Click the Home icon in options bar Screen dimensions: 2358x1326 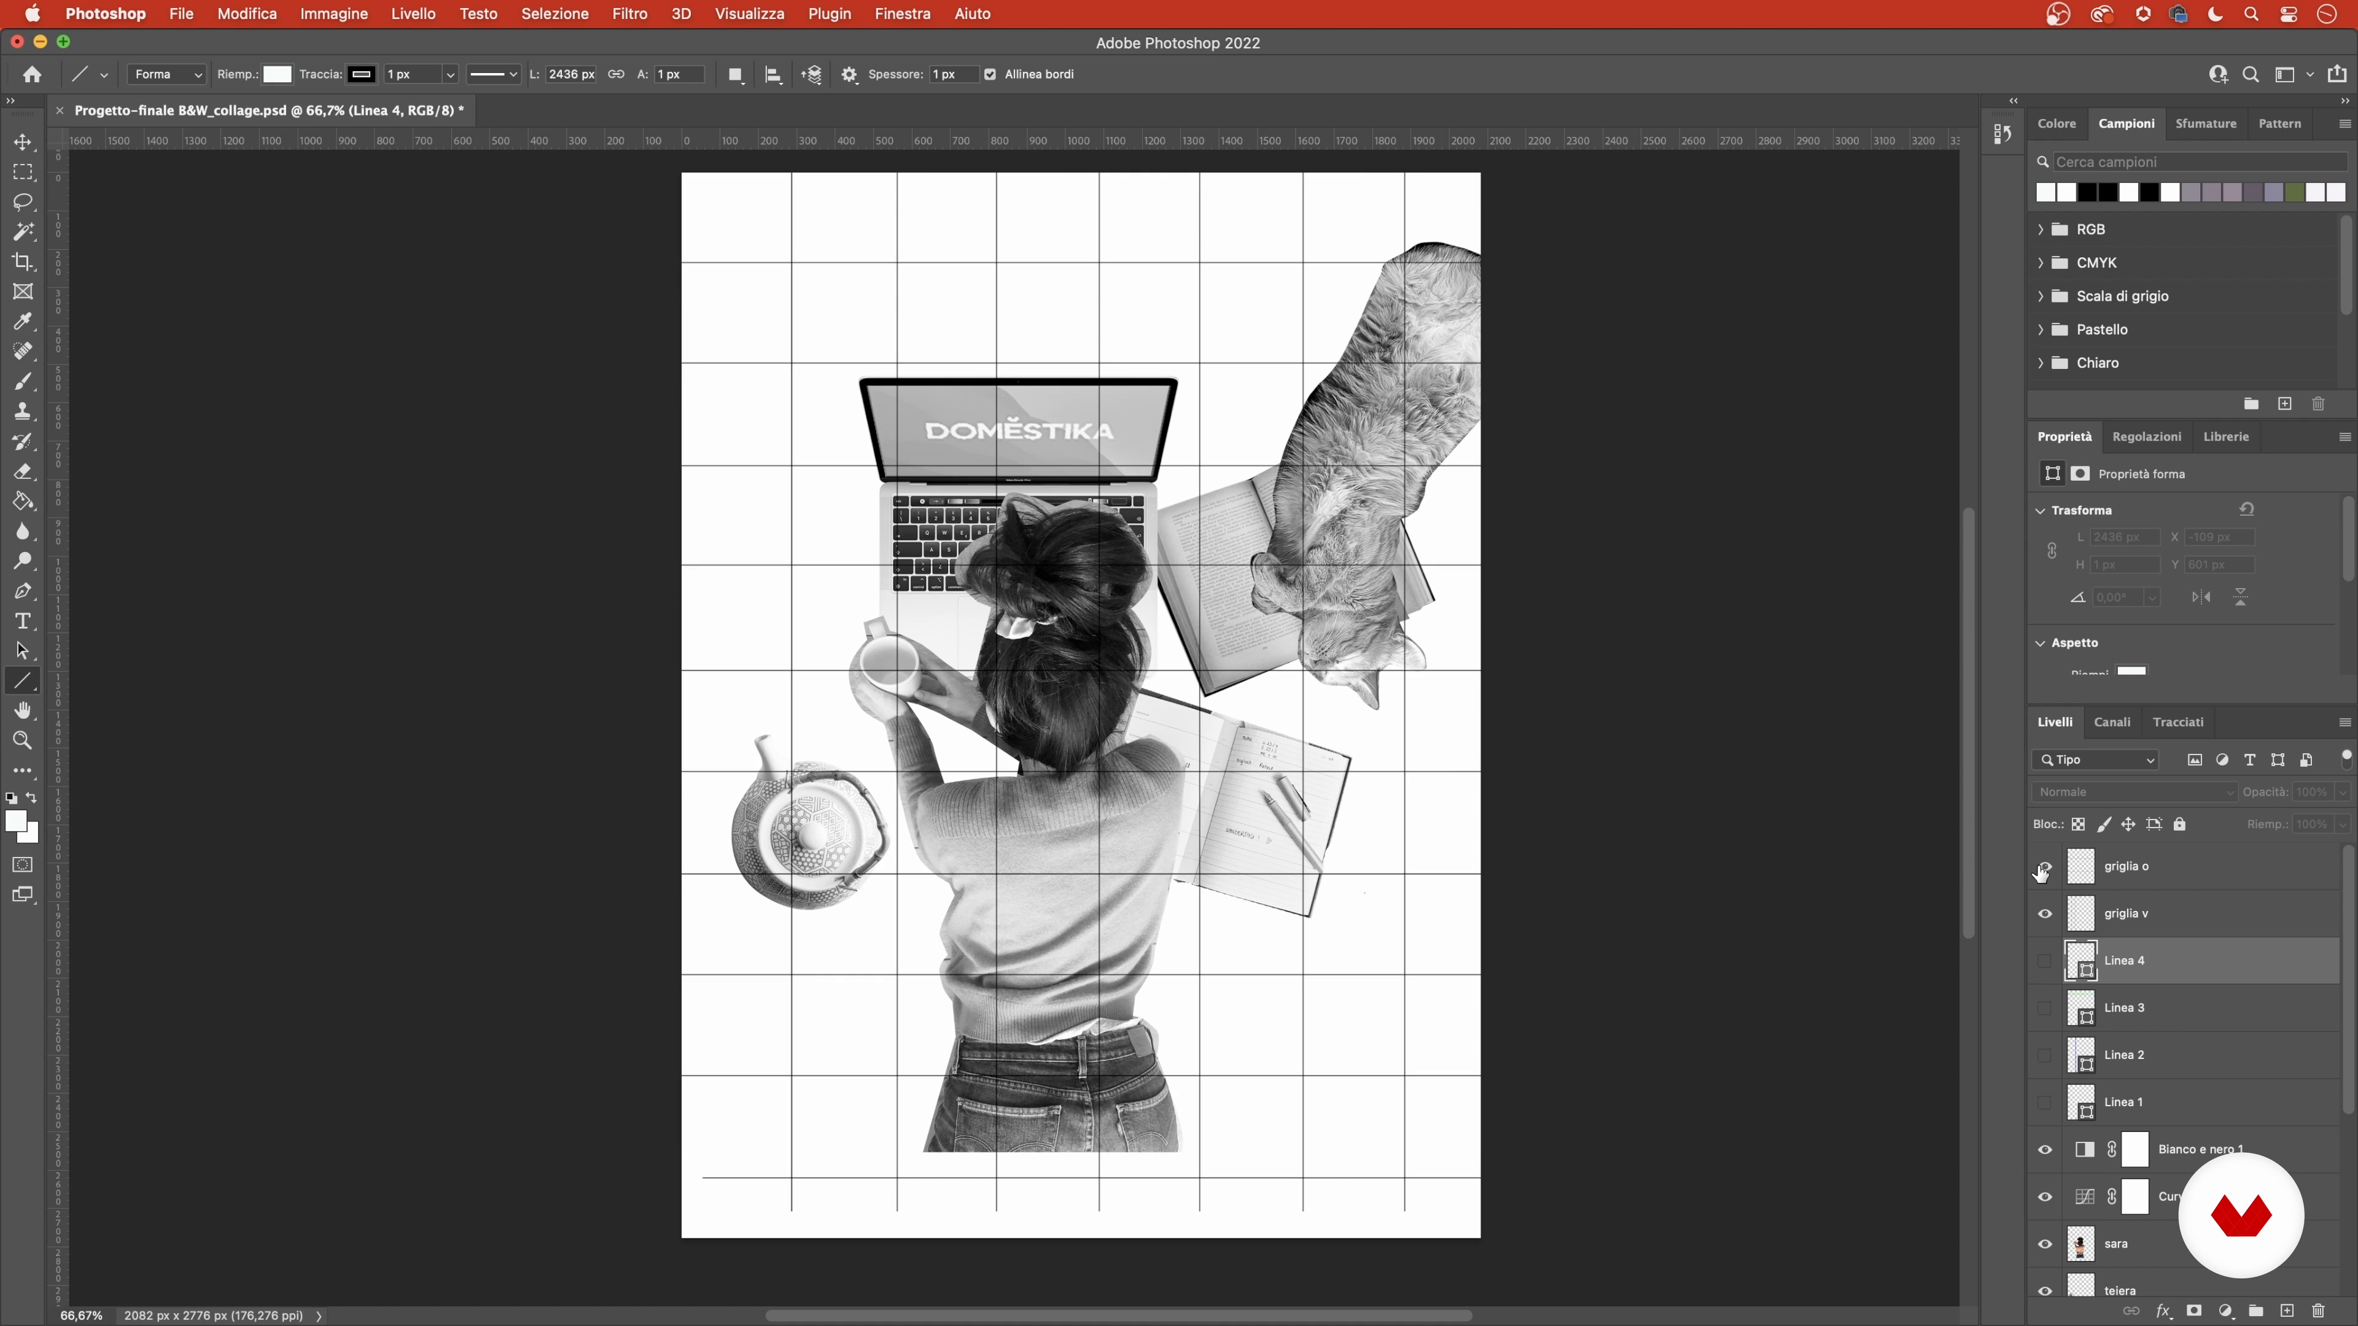coord(32,75)
